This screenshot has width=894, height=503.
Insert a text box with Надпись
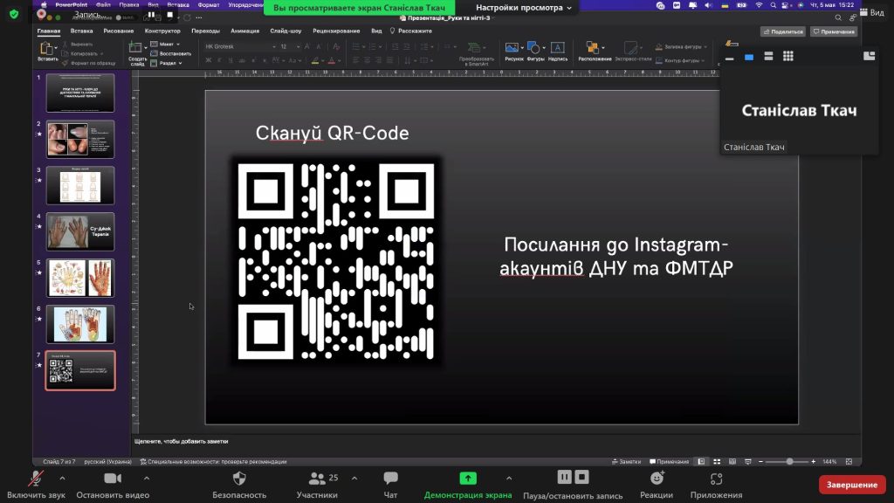558,48
